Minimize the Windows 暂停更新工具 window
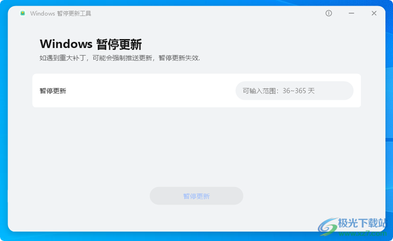This screenshot has height=241, width=393. 351,13
